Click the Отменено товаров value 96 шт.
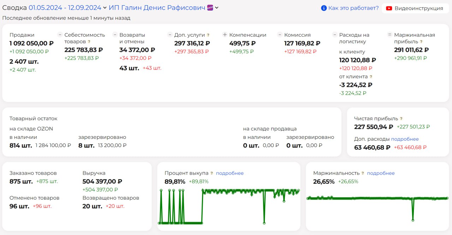This screenshot has height=235, width=452. pos(19,206)
